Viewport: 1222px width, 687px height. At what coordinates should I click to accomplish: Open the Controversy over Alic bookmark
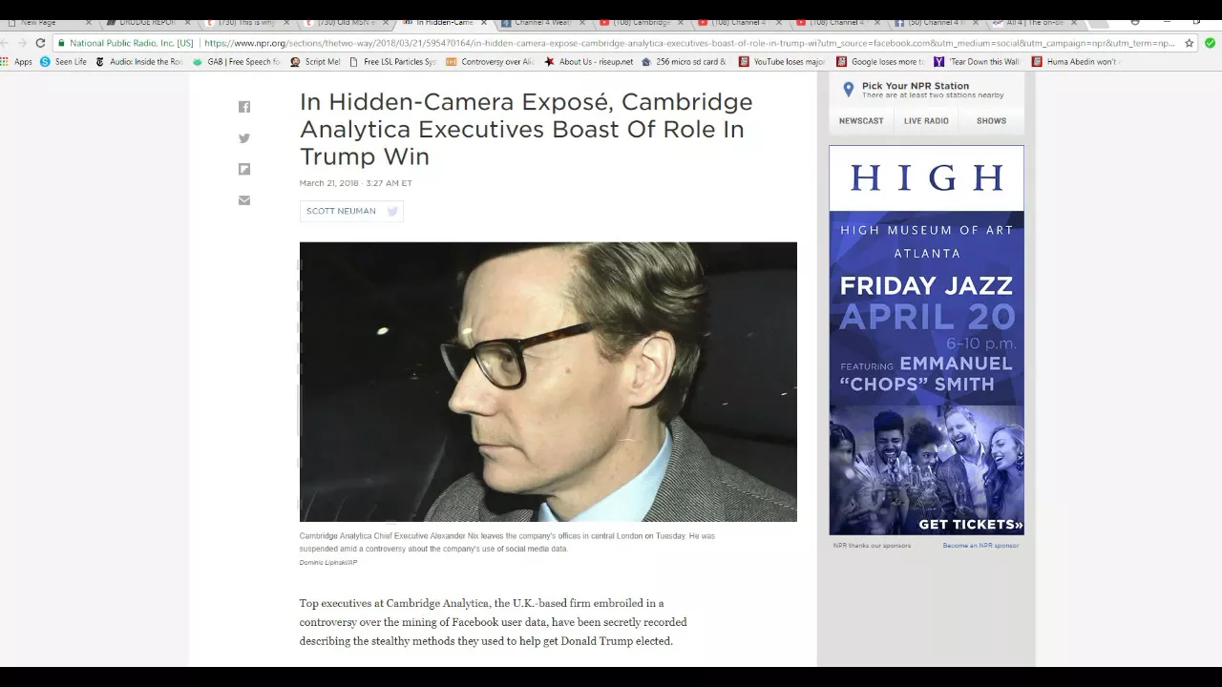[x=491, y=62]
